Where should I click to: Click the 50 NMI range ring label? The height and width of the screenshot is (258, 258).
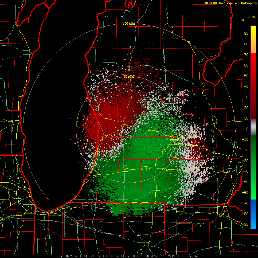(129, 77)
